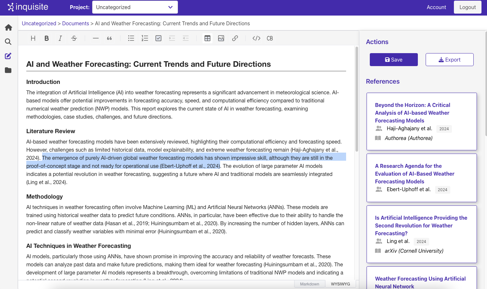Image resolution: width=487 pixels, height=289 pixels.
Task: Open 'Weather Forecasting Using Artificial Neural Network' reference
Action: point(420,283)
